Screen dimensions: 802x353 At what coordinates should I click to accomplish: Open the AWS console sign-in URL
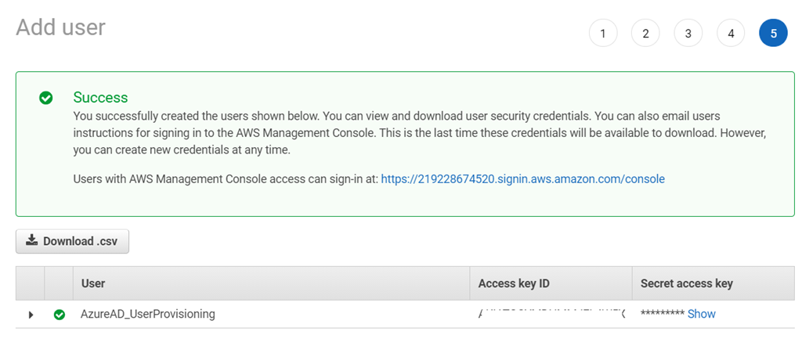tap(522, 179)
